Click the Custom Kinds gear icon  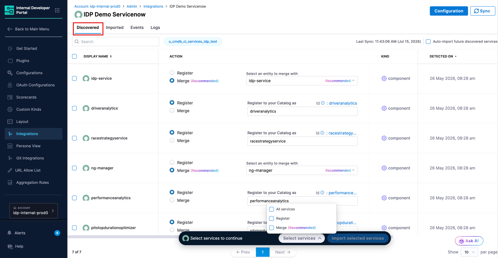click(10, 109)
